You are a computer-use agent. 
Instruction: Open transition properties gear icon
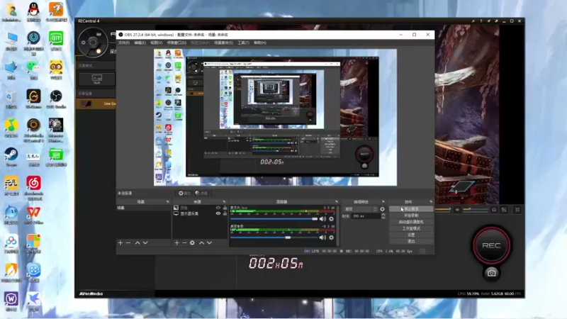(382, 209)
